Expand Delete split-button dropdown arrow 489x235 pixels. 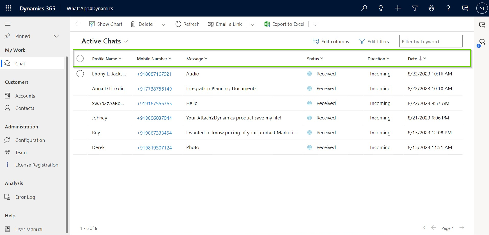(x=163, y=24)
